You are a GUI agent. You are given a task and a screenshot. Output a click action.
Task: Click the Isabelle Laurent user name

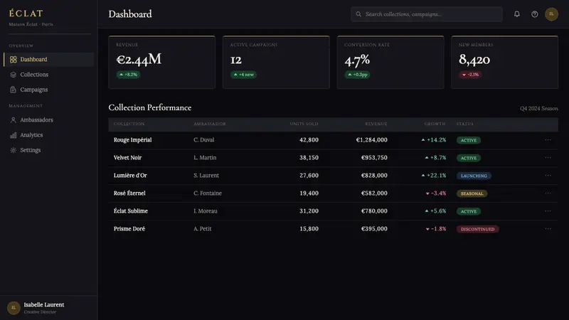click(44, 305)
